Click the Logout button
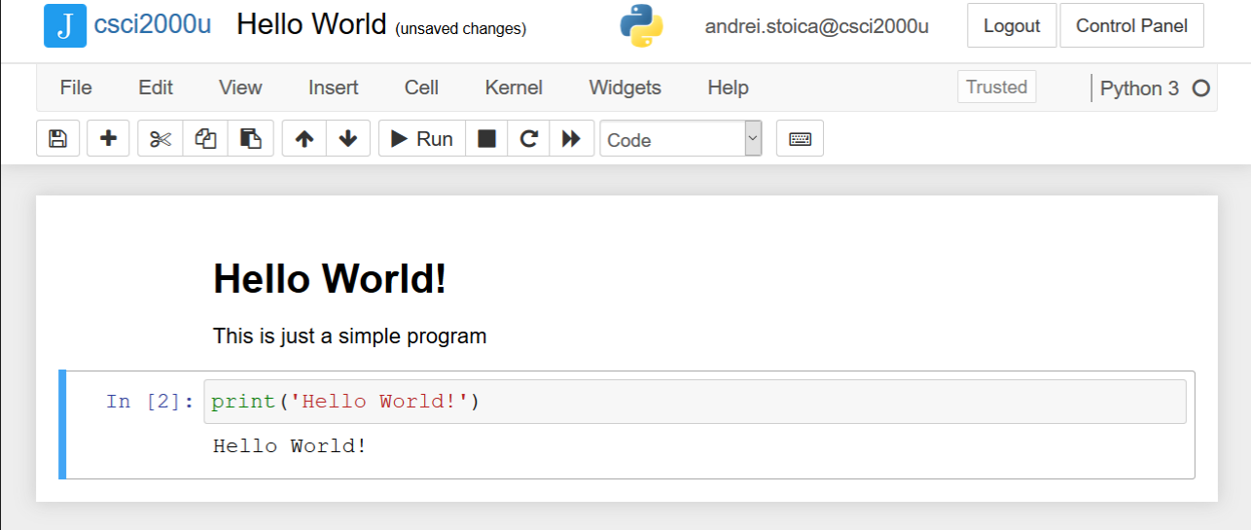 click(1012, 26)
